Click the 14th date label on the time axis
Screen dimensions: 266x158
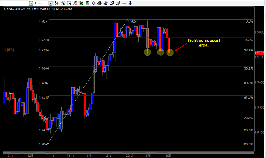coord(50,155)
